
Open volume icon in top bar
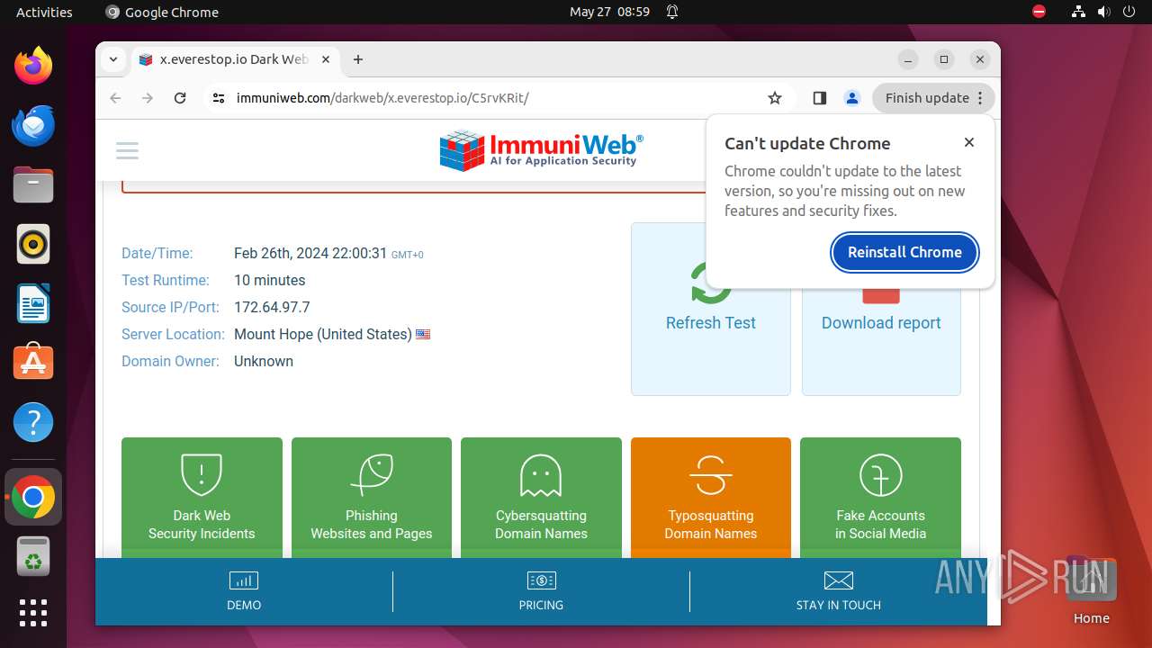pyautogui.click(x=1103, y=12)
